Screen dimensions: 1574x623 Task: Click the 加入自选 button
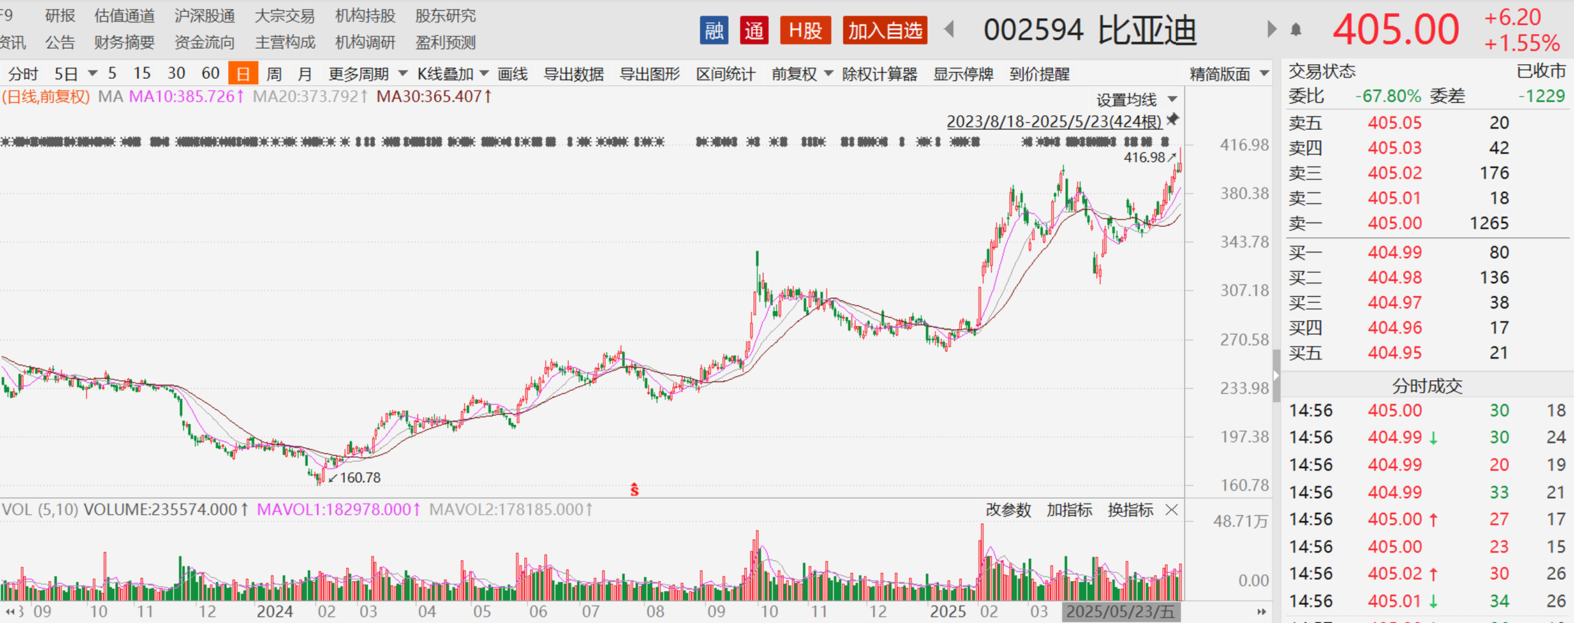point(884,31)
